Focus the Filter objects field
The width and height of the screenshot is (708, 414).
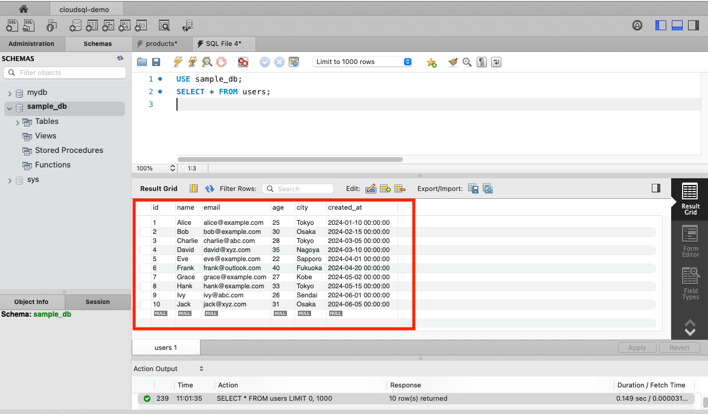(65, 73)
